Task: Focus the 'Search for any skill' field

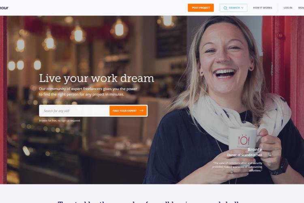Action: [x=74, y=111]
